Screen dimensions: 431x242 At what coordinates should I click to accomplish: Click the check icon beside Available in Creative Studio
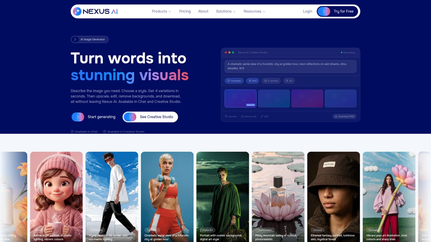105,131
